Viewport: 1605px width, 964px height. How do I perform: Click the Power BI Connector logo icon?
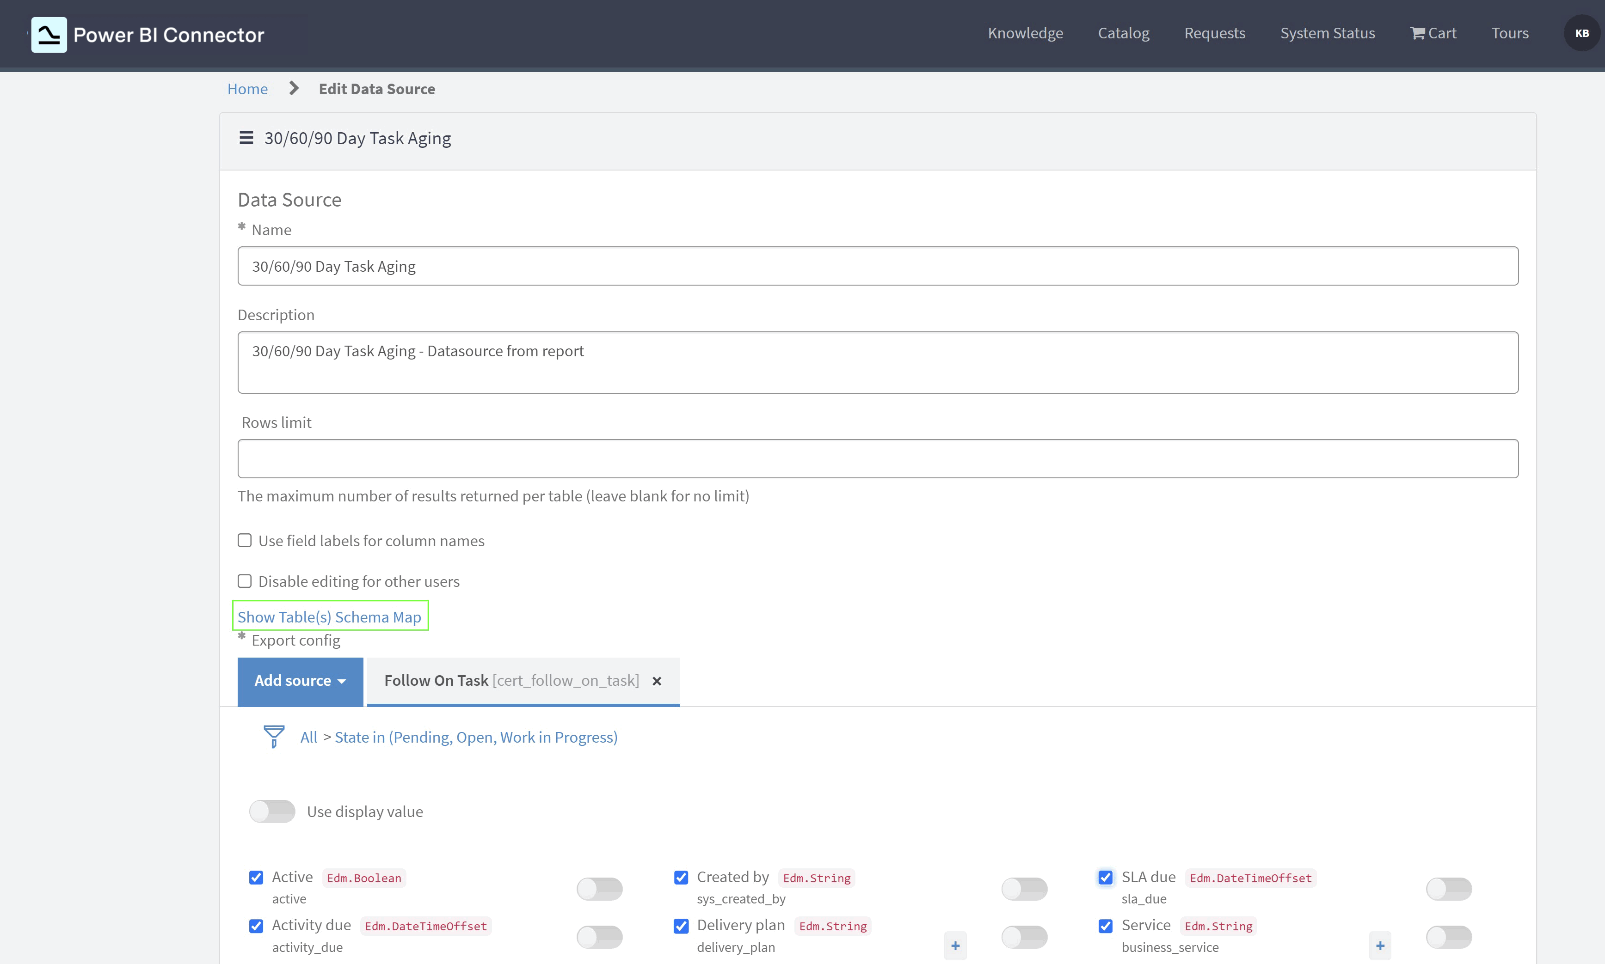click(x=49, y=34)
